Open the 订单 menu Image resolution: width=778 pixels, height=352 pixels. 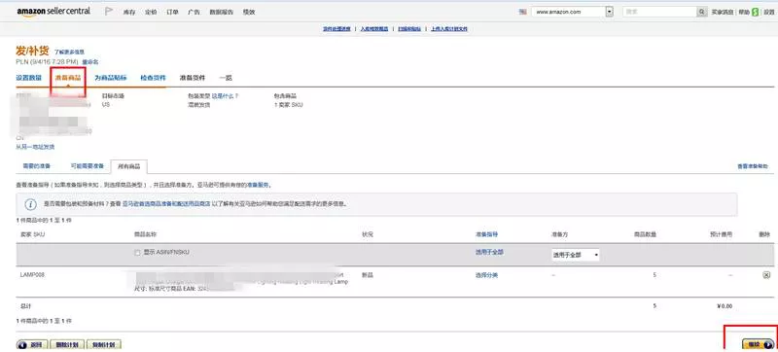point(172,12)
